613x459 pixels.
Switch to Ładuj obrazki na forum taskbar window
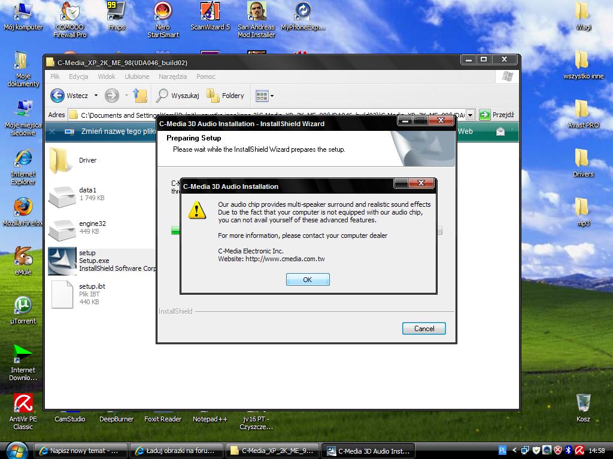coord(177,451)
